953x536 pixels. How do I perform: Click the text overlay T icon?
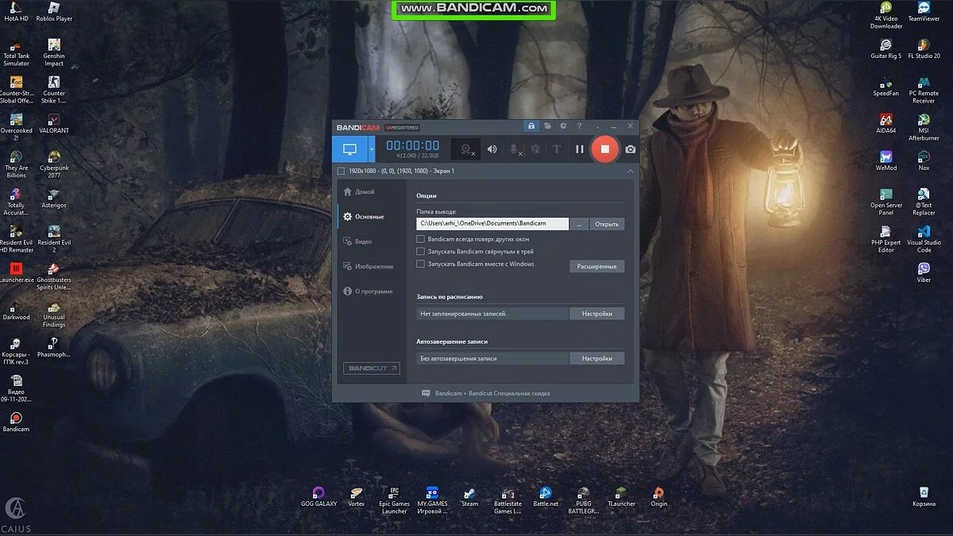coord(557,148)
